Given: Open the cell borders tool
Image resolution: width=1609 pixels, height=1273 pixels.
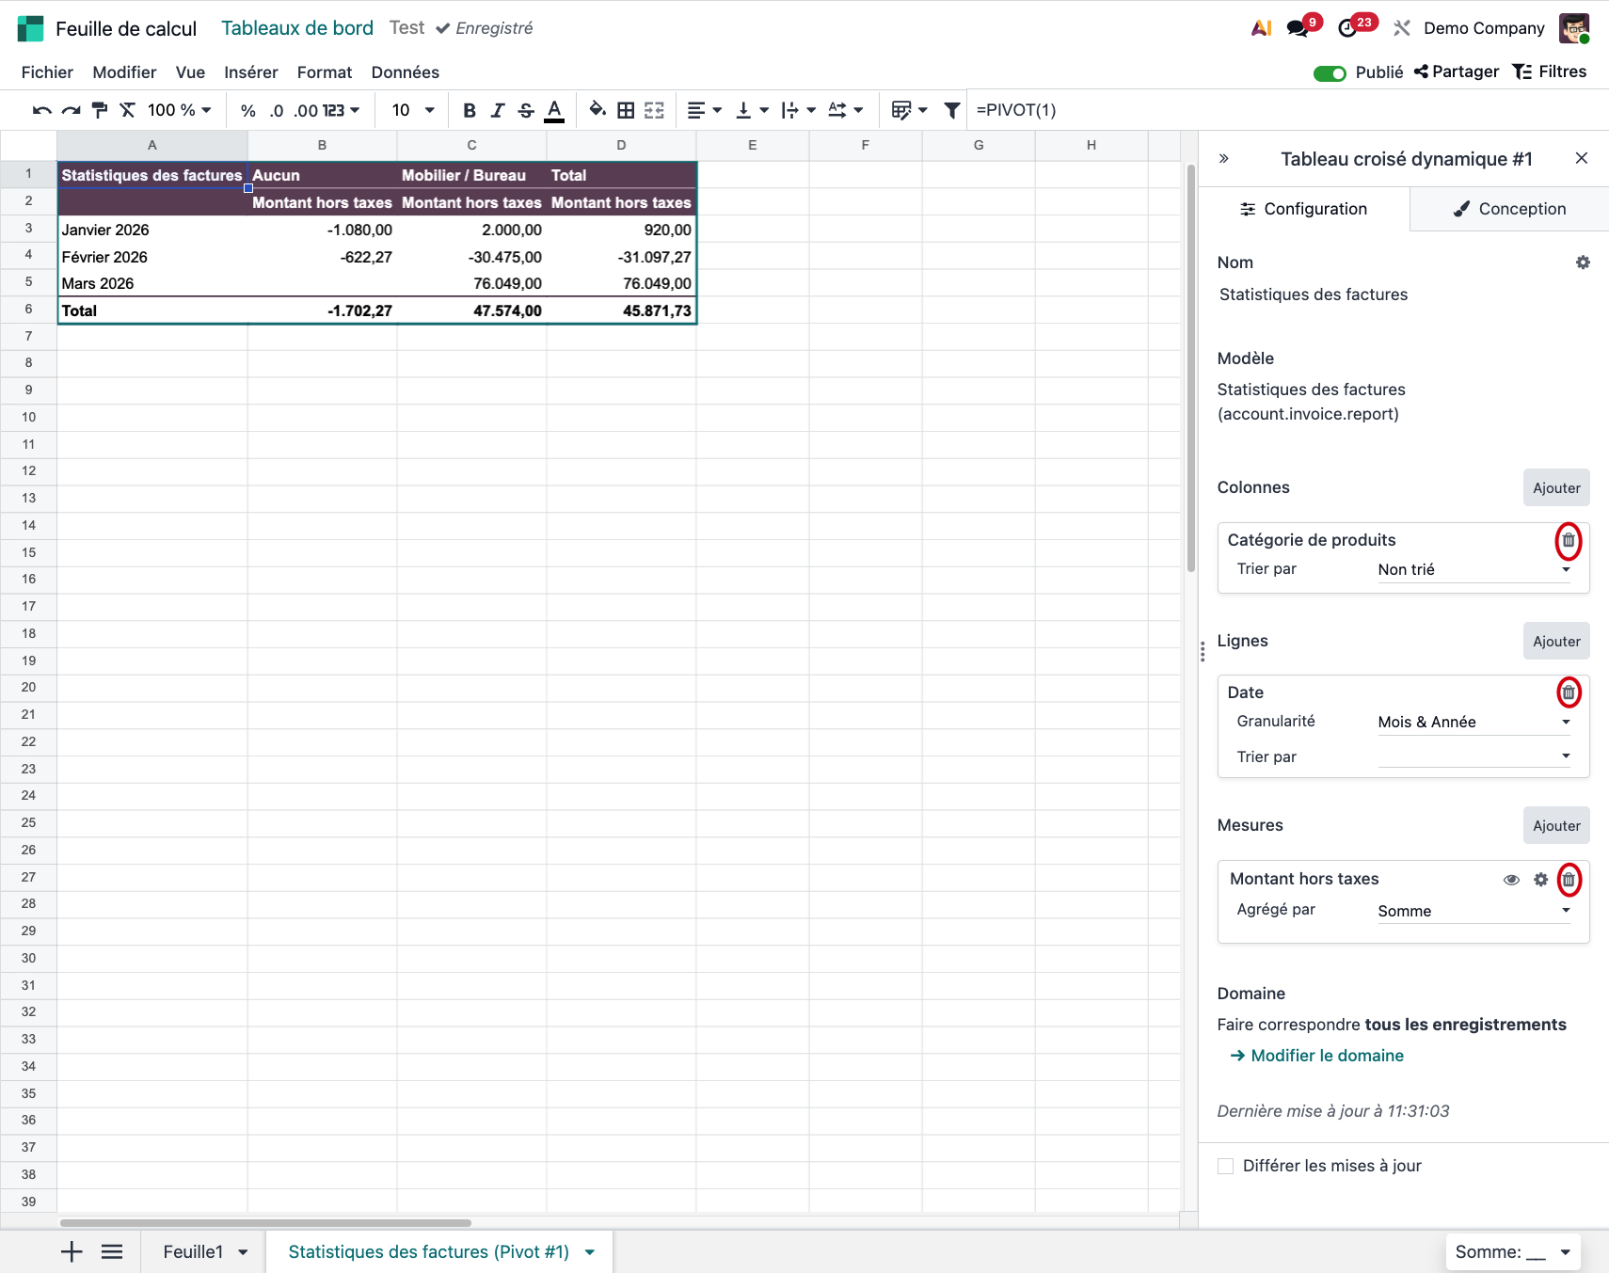Looking at the screenshot, I should coord(626,110).
